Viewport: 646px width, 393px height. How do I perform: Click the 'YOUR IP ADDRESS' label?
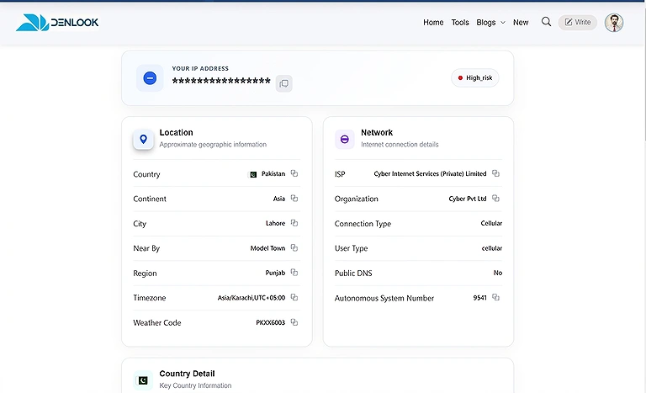200,68
